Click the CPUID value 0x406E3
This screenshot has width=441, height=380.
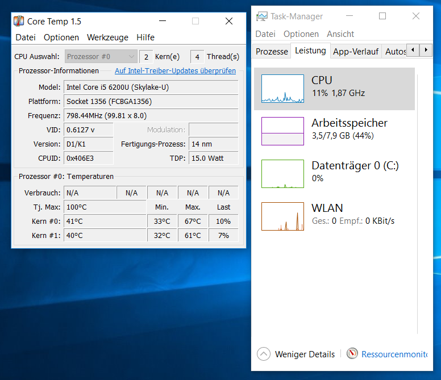coord(89,158)
